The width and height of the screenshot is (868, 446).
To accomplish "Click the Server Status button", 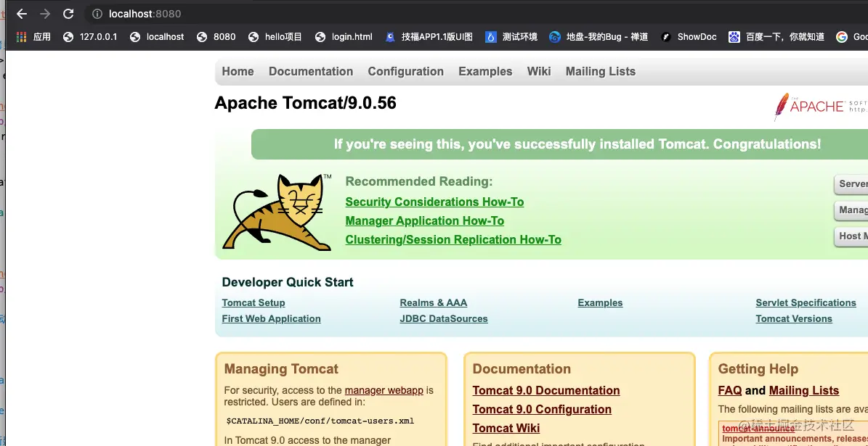I will 851,185.
